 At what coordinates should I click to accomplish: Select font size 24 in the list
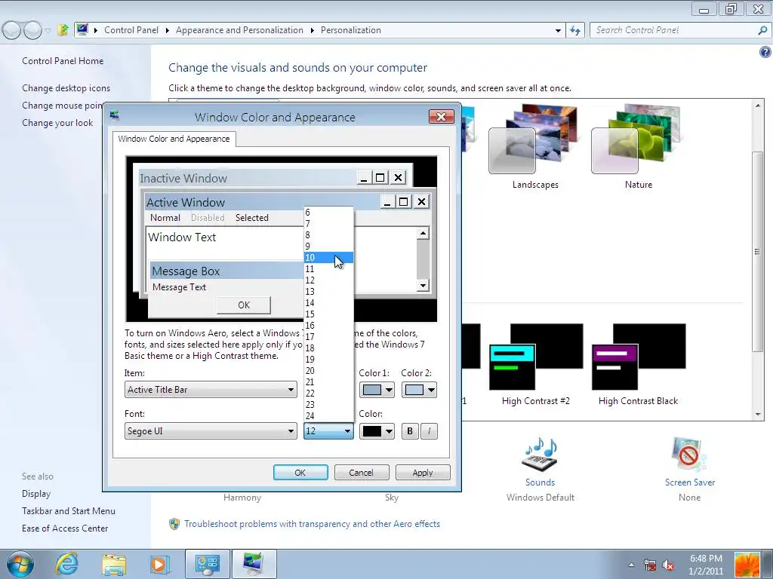(328, 416)
